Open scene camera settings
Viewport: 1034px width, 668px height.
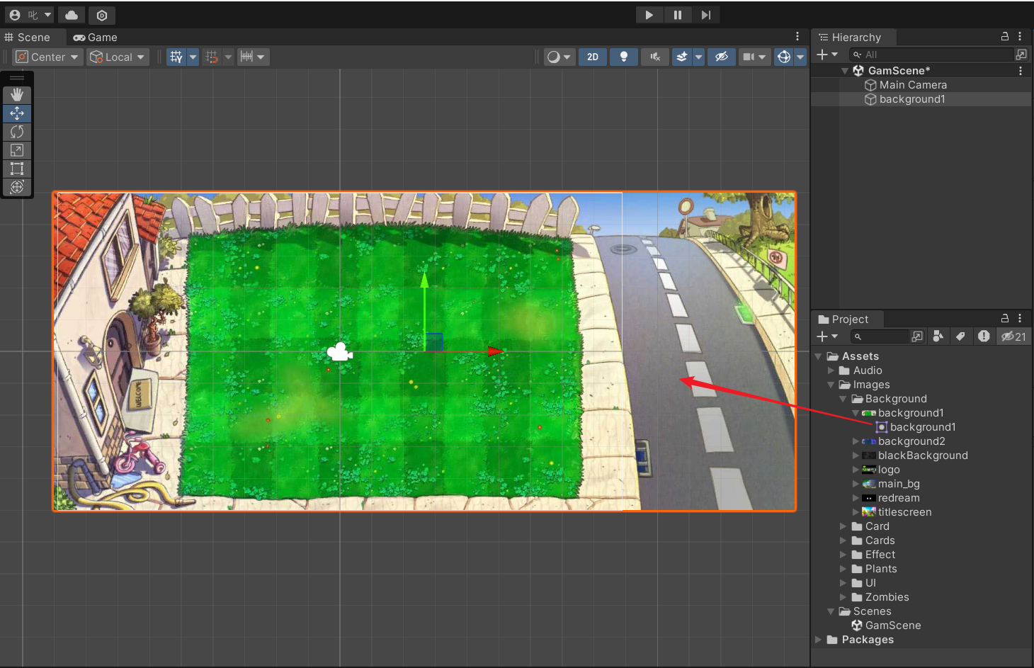754,57
